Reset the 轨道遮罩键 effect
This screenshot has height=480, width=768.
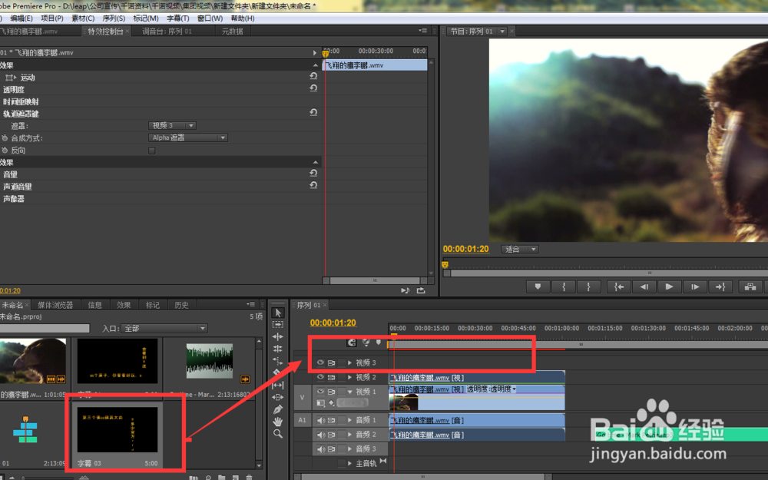[x=313, y=113]
